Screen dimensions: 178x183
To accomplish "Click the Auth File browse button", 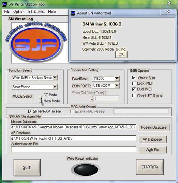I will tap(153, 150).
